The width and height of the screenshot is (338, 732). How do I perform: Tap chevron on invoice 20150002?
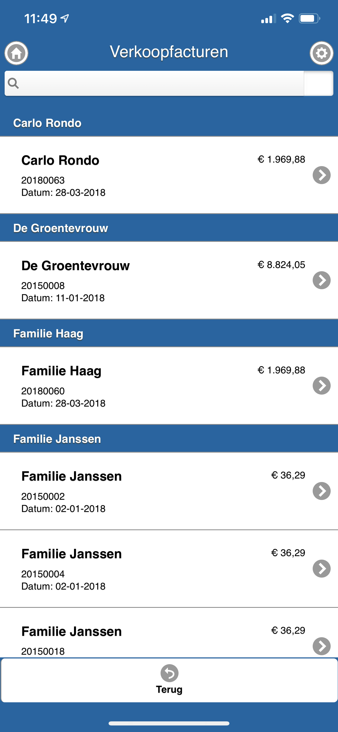pos(321,491)
